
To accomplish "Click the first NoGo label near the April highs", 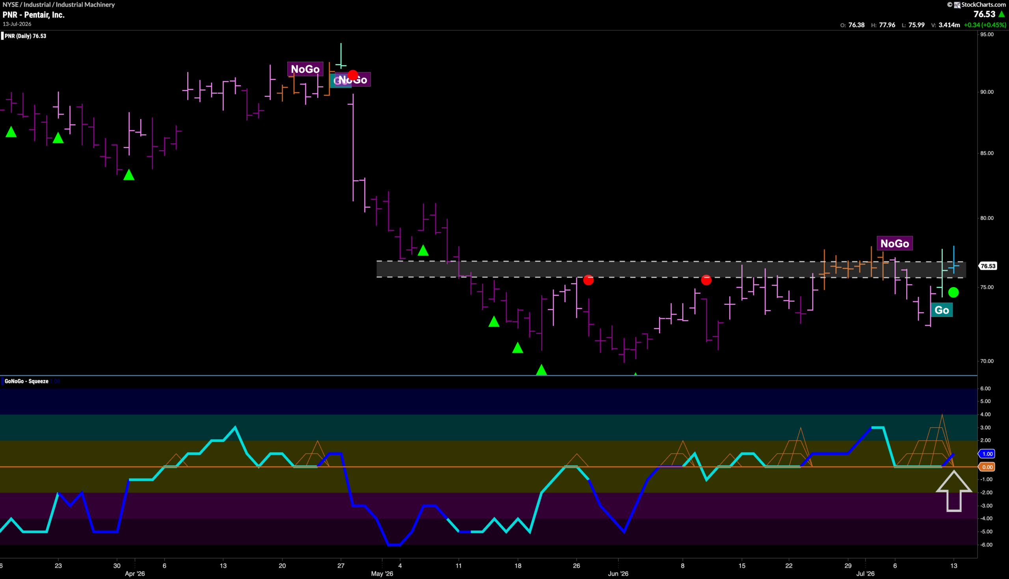I will [305, 69].
